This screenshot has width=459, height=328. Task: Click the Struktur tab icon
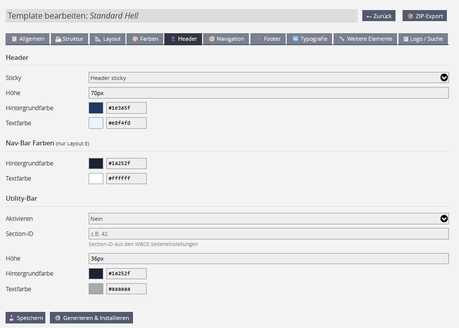tap(58, 39)
